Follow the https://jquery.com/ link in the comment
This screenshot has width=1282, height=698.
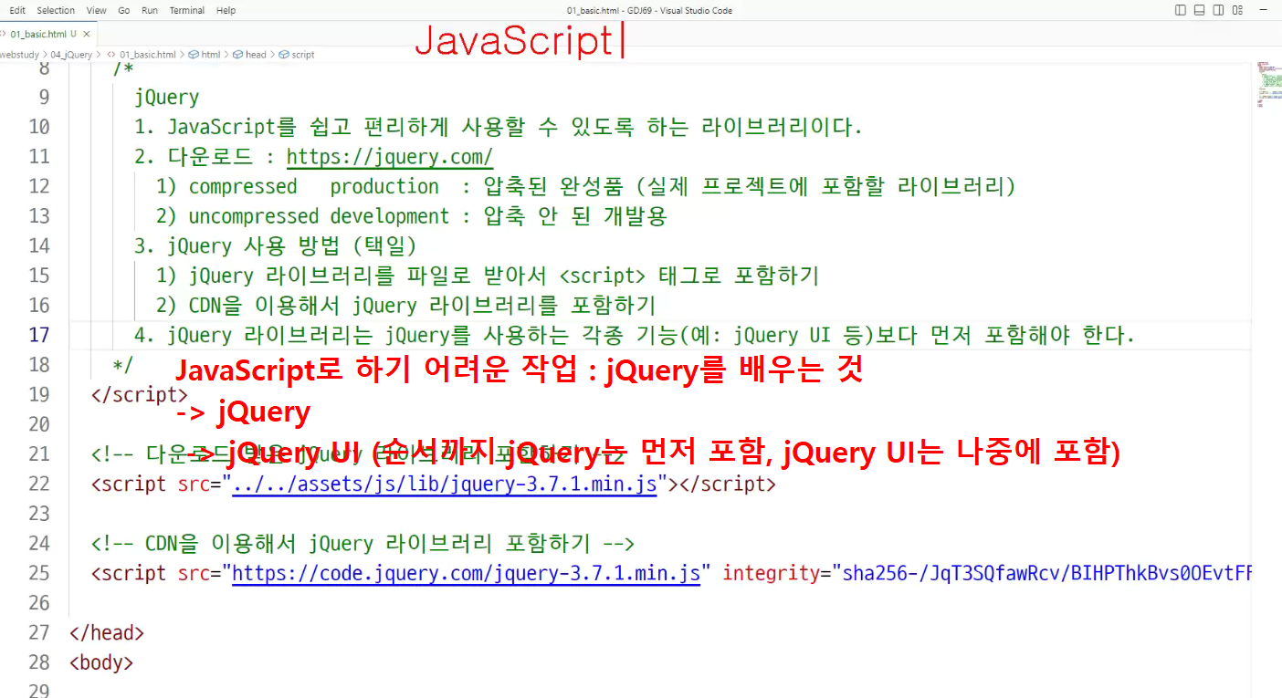point(390,156)
